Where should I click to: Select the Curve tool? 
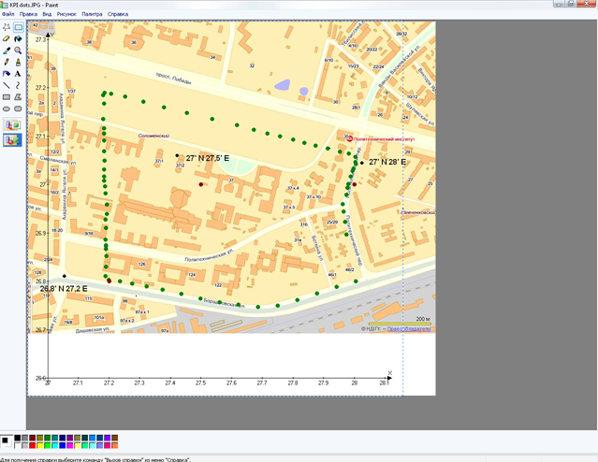tap(18, 85)
